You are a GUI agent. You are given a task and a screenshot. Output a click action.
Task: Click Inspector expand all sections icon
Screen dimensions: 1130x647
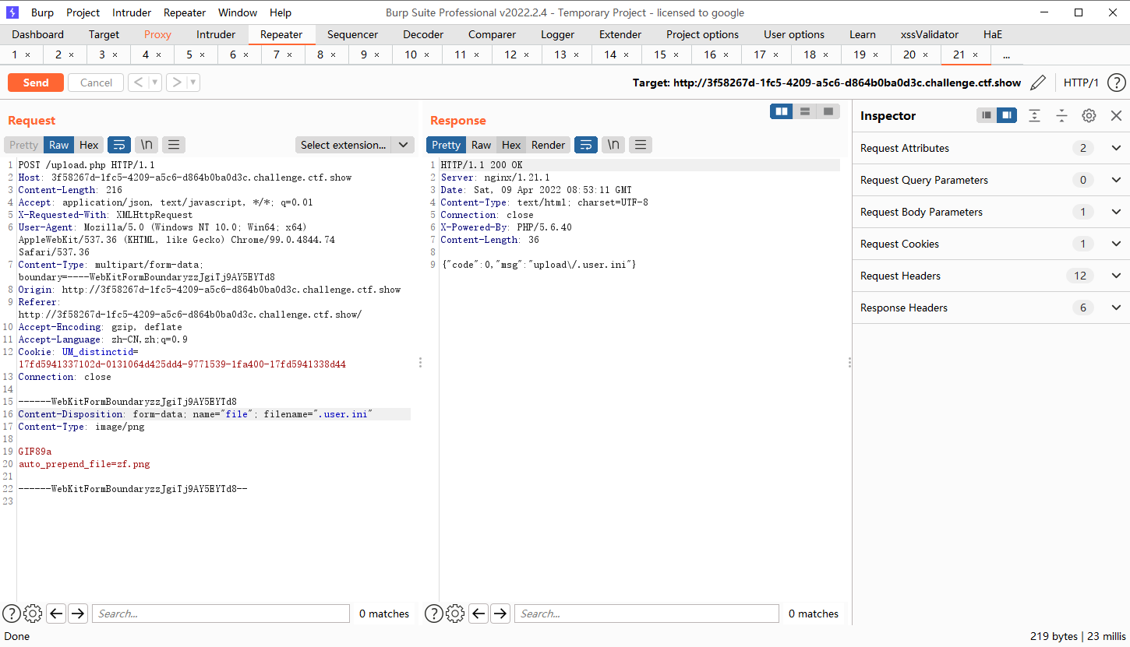tap(1034, 115)
